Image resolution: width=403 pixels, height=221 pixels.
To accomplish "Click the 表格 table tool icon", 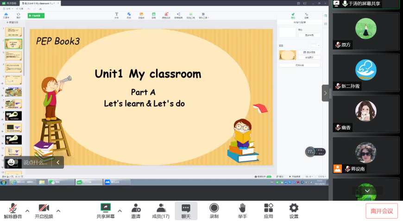I will [153, 15].
